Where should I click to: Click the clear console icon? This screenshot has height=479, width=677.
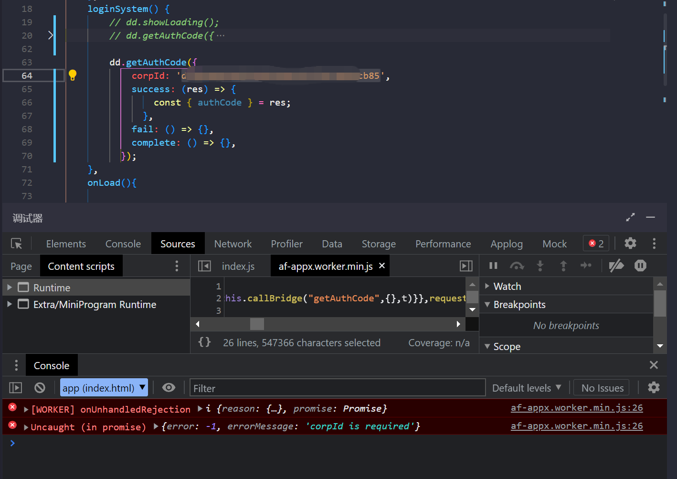40,388
